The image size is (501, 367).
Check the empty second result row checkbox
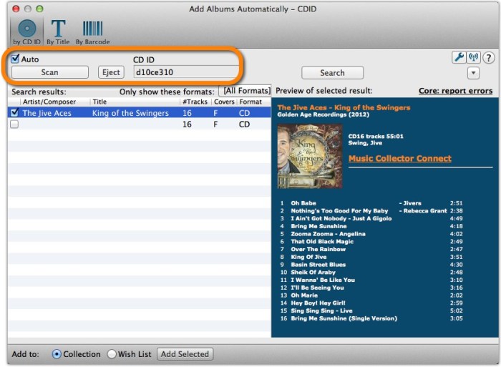(x=14, y=124)
